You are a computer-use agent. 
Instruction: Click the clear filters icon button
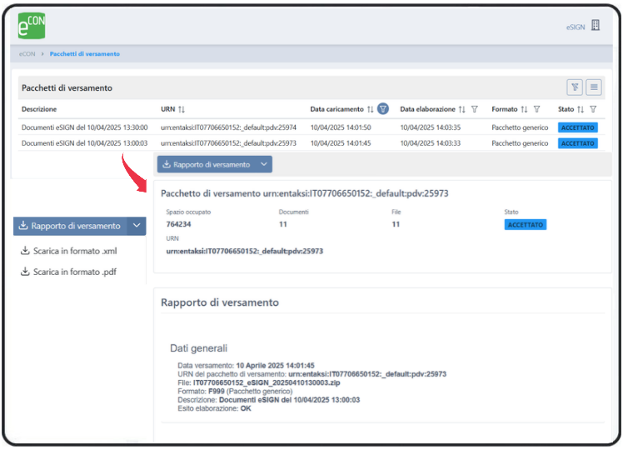(x=575, y=87)
